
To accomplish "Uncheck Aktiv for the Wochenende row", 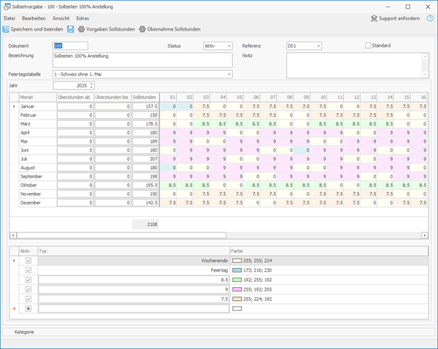I will coord(28,261).
